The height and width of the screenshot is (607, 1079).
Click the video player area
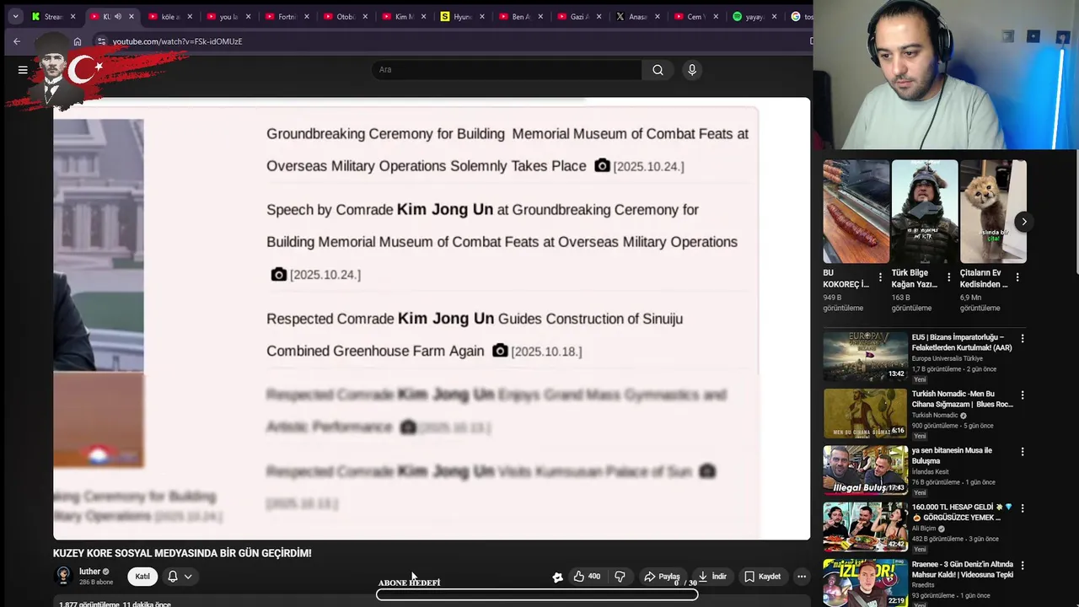[x=432, y=319]
